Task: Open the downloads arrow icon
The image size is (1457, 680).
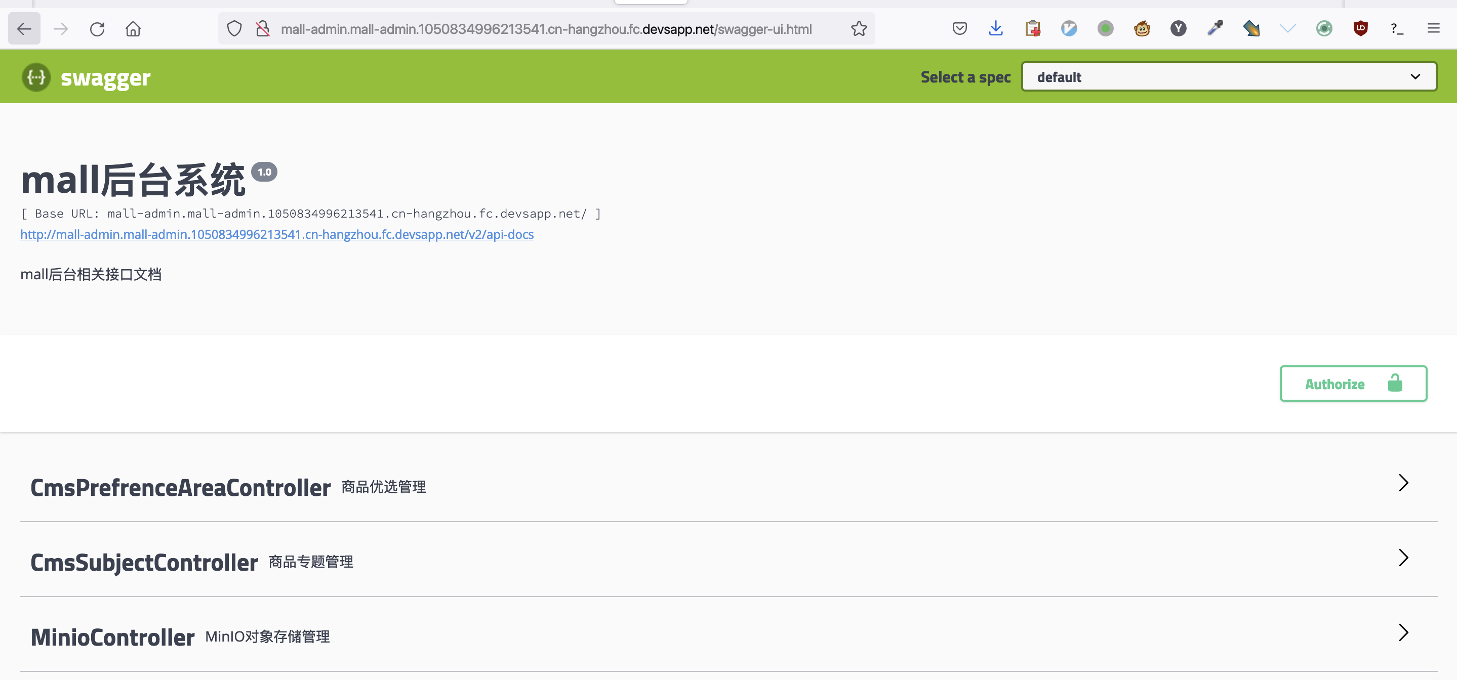Action: pyautogui.click(x=996, y=28)
